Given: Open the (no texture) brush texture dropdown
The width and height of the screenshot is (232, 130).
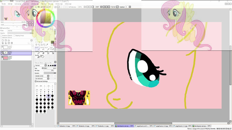Looking at the screenshot, I should 42,79.
